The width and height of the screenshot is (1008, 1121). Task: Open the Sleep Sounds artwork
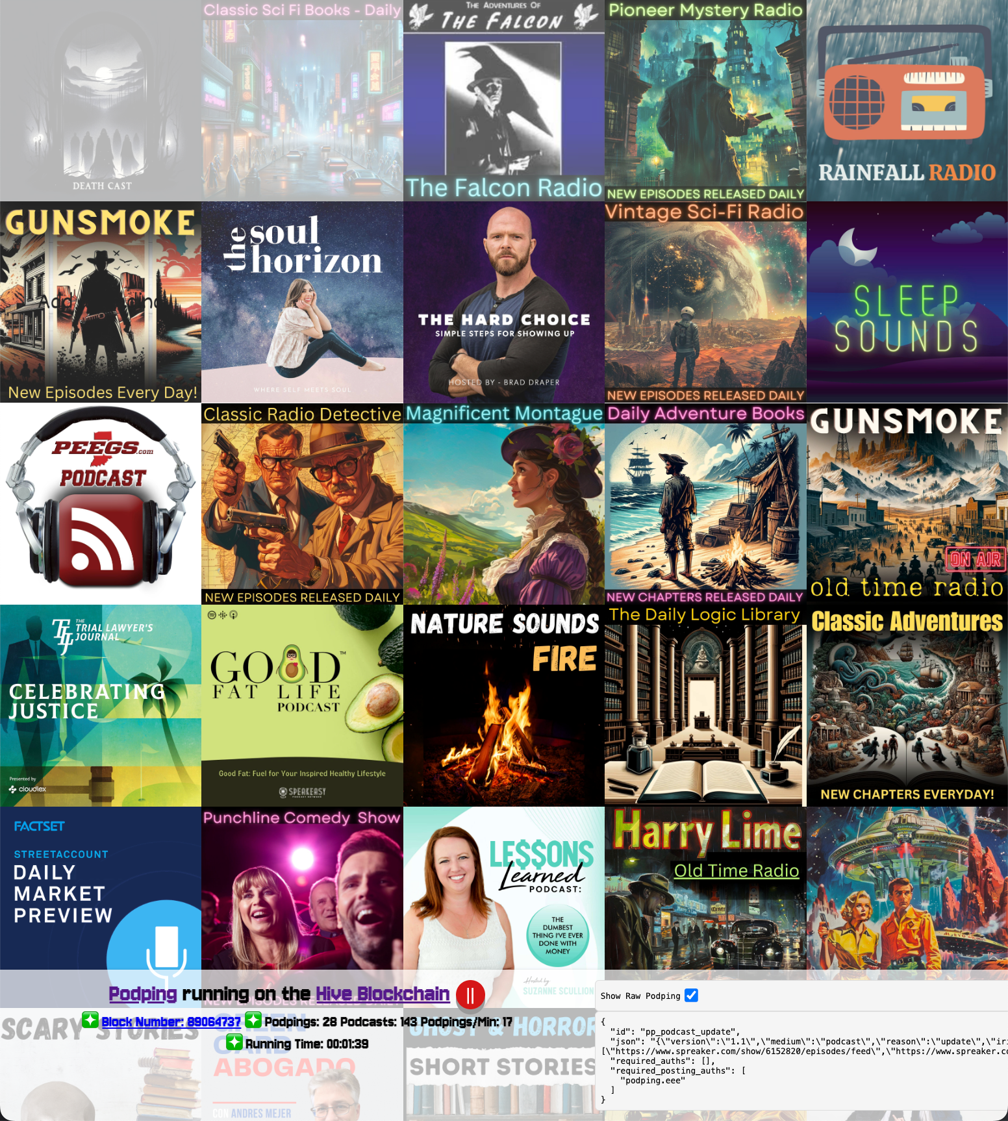tap(907, 302)
